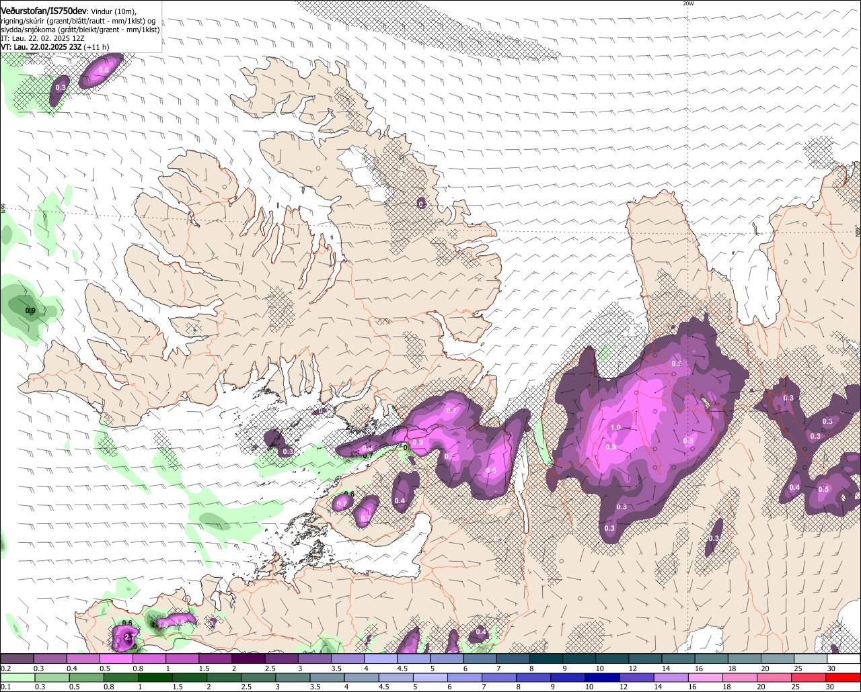
Task: Click the '30' label in the lower legend row
Action: pos(831,687)
